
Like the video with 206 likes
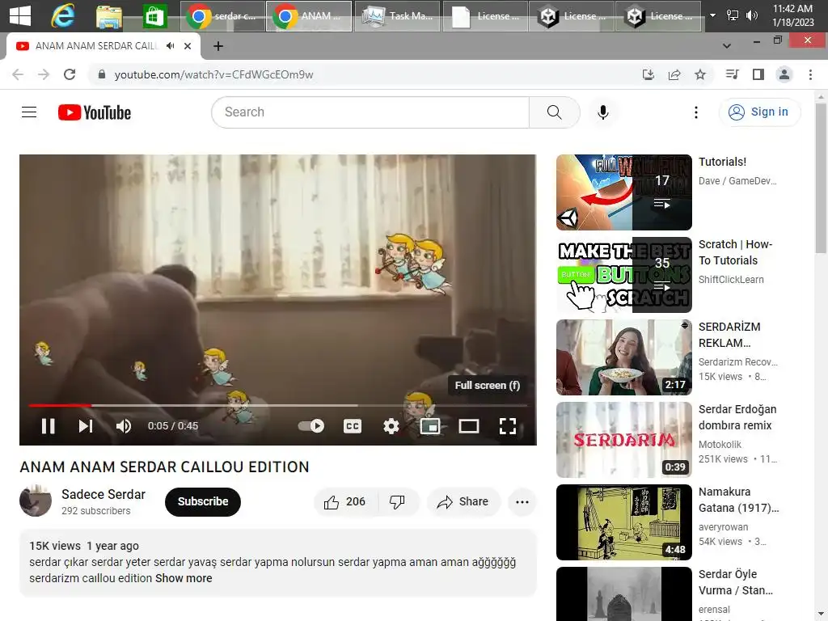(x=344, y=501)
